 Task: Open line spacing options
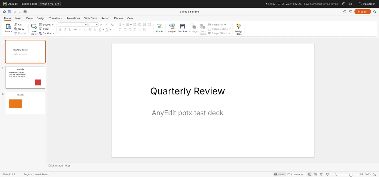click(x=145, y=25)
